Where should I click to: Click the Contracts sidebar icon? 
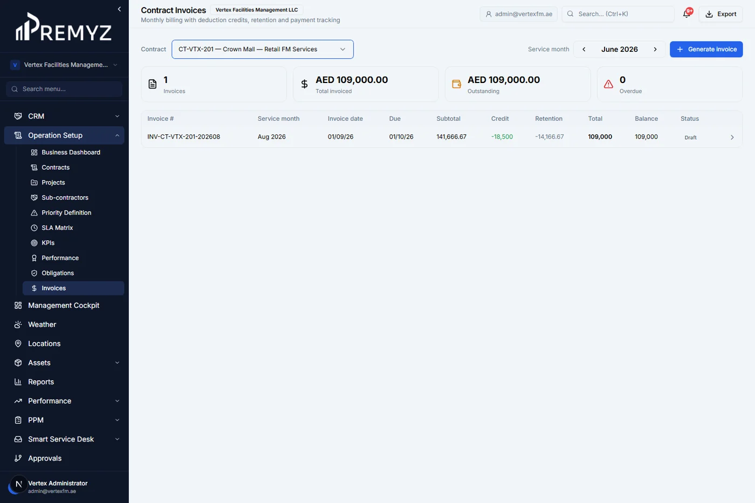34,168
